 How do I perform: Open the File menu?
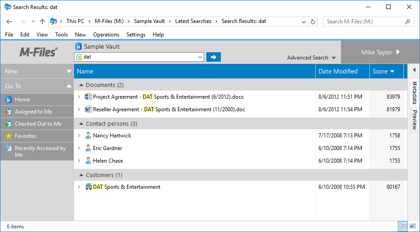[9, 35]
